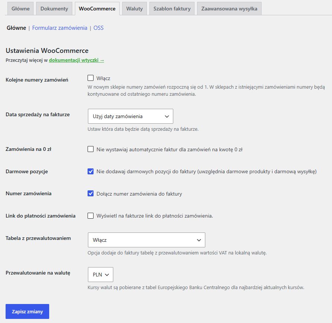This screenshot has height=323, width=332.
Task: Go to Szablon faktury tab
Action: coord(172,9)
